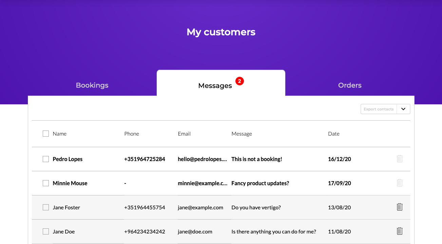The image size is (442, 244).
Task: Toggle checkbox for Jane Foster
Action: pyautogui.click(x=46, y=207)
